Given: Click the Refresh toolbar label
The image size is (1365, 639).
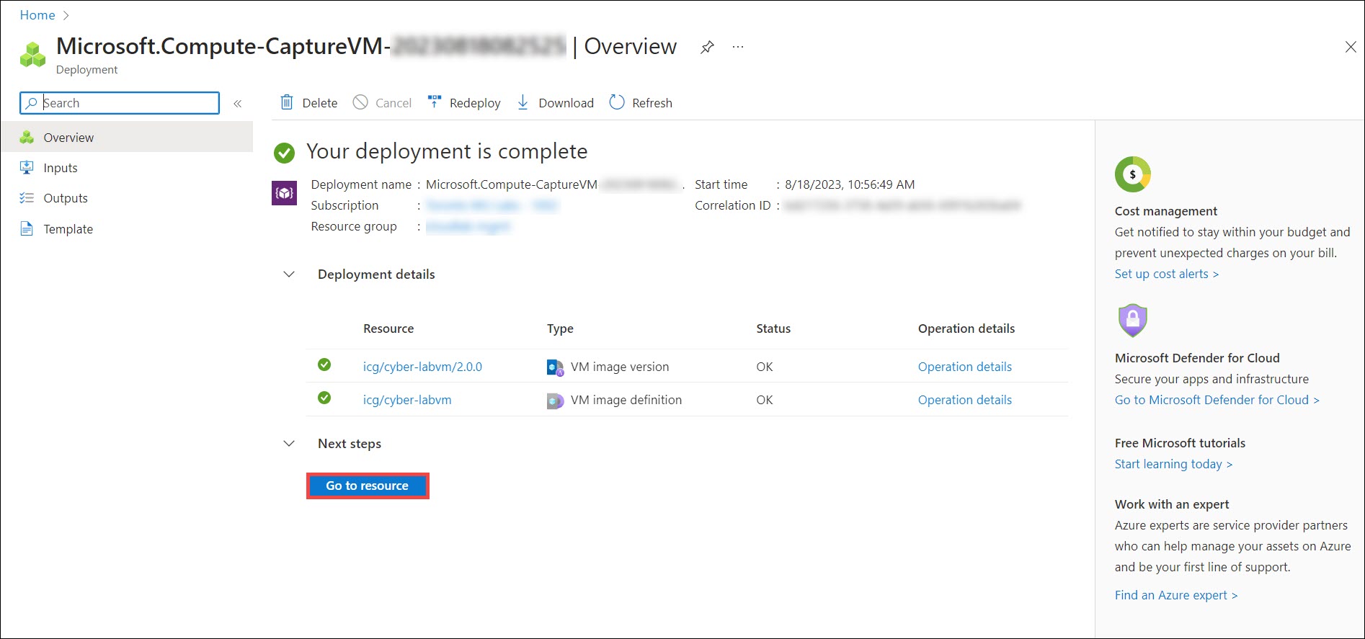Looking at the screenshot, I should [x=652, y=103].
